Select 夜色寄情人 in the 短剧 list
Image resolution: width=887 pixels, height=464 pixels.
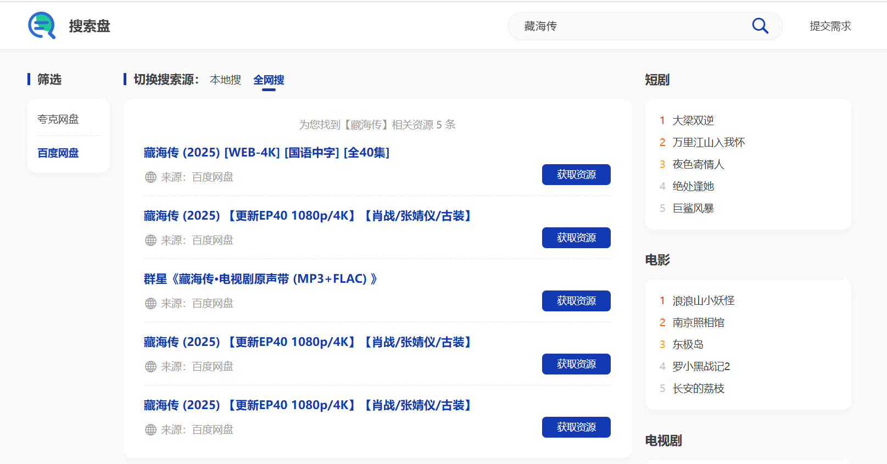coord(698,164)
